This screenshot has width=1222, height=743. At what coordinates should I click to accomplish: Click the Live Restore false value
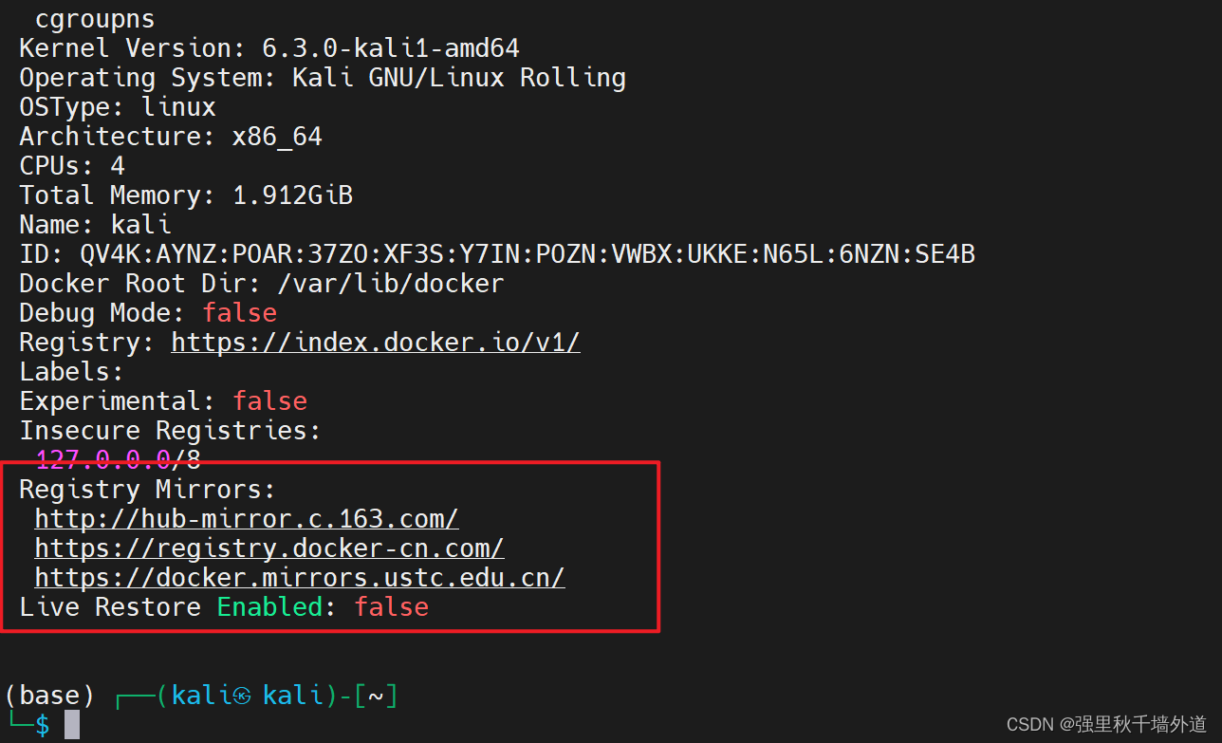pyautogui.click(x=391, y=607)
